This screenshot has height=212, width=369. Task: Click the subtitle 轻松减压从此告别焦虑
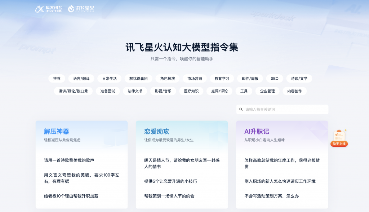62,140
